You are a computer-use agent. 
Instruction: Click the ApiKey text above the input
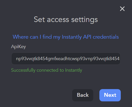click(x=18, y=47)
